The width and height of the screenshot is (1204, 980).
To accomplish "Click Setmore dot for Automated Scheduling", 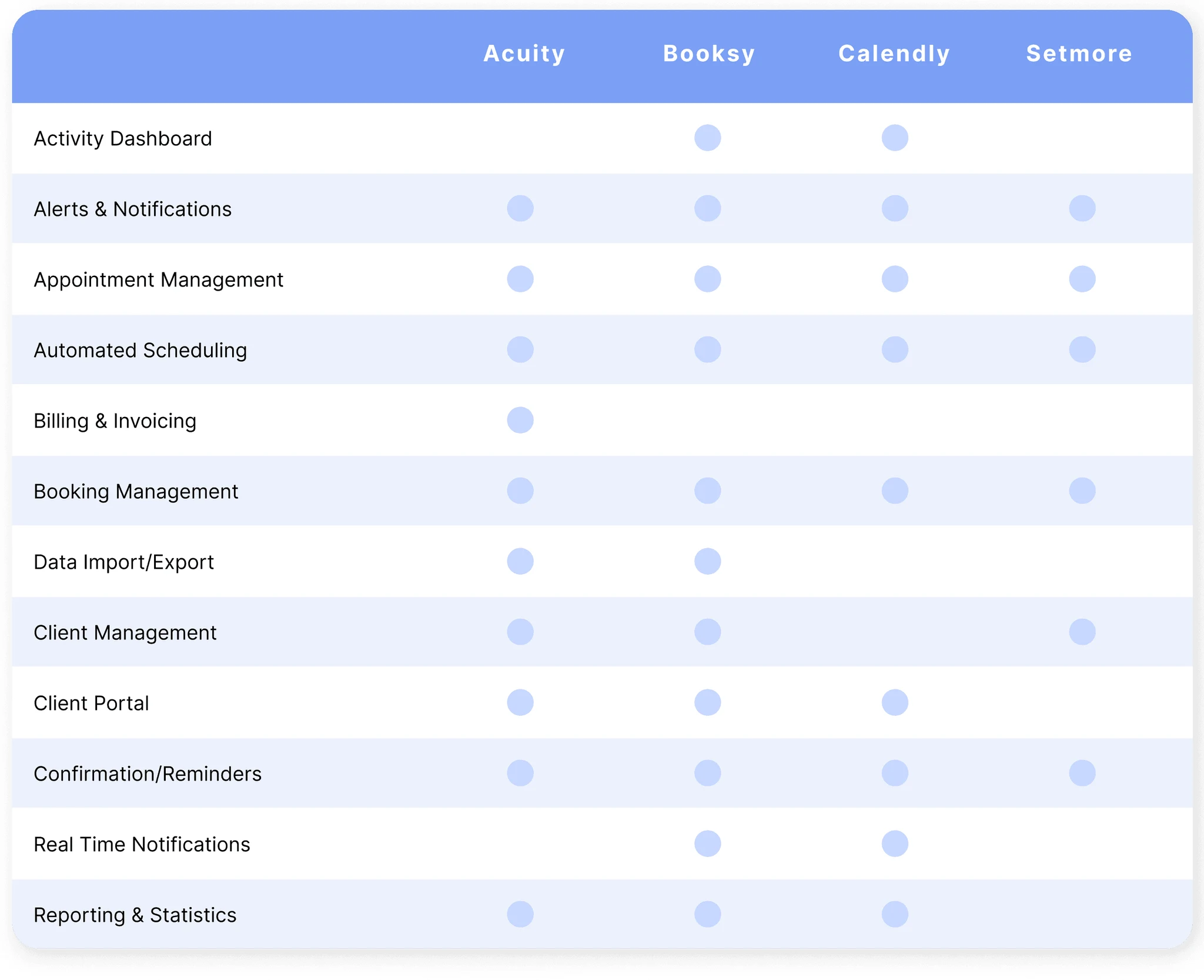I will tap(1082, 349).
